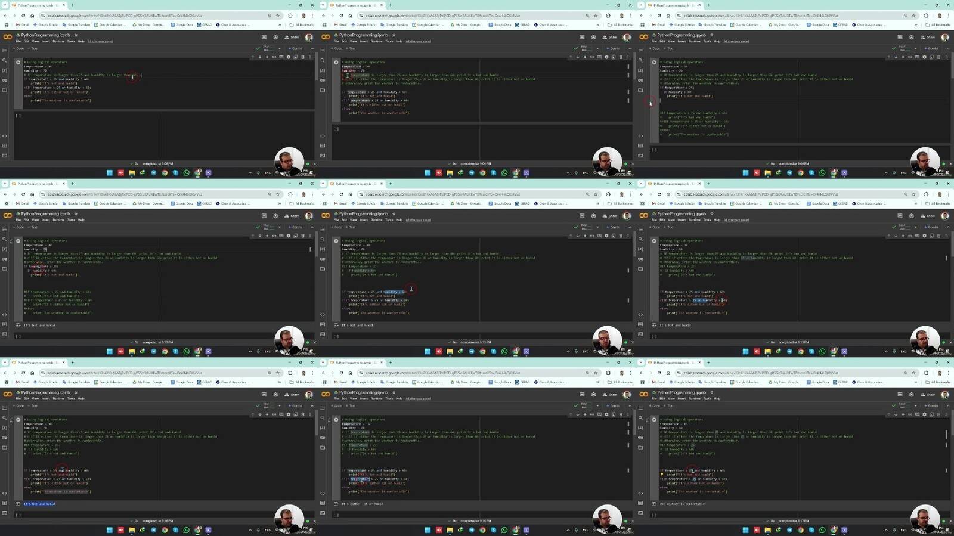Expand RAM/Disk dropdown in top-left frame

tap(280, 48)
